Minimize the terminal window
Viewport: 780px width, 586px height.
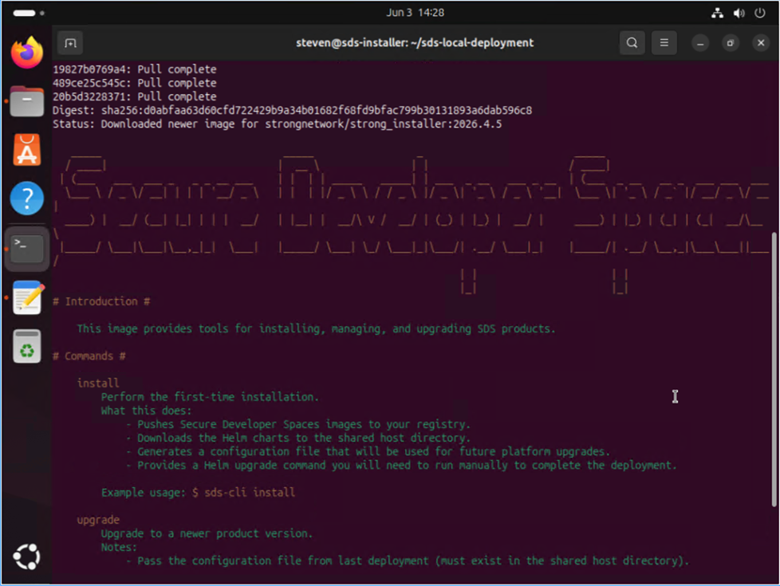(x=700, y=43)
